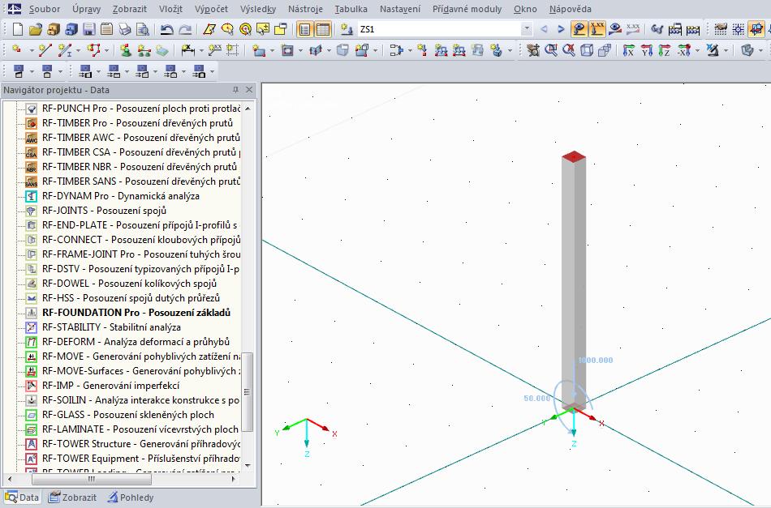The image size is (771, 508).
Task: Add a new line support
Action: click(x=144, y=50)
